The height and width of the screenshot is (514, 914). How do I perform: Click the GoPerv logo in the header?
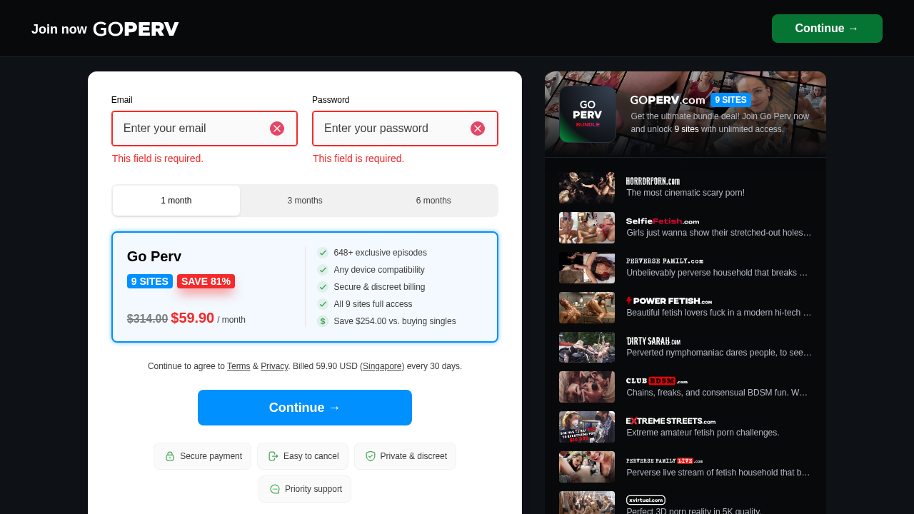136,29
